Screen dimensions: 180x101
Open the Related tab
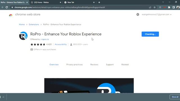[x=125, y=65]
